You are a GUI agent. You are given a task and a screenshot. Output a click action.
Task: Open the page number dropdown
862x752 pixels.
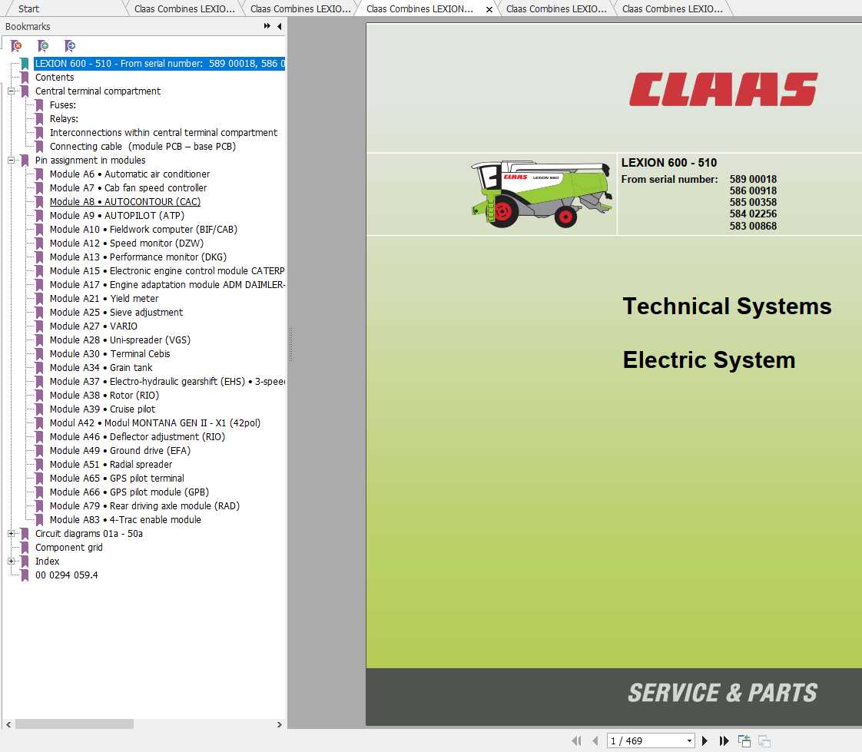[x=689, y=740]
